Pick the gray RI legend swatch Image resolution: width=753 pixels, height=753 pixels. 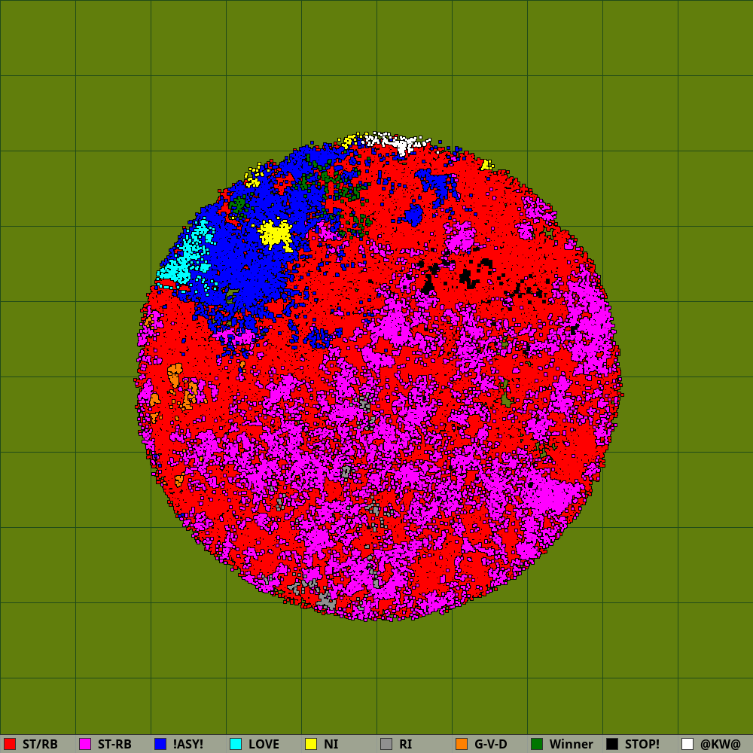click(x=386, y=744)
